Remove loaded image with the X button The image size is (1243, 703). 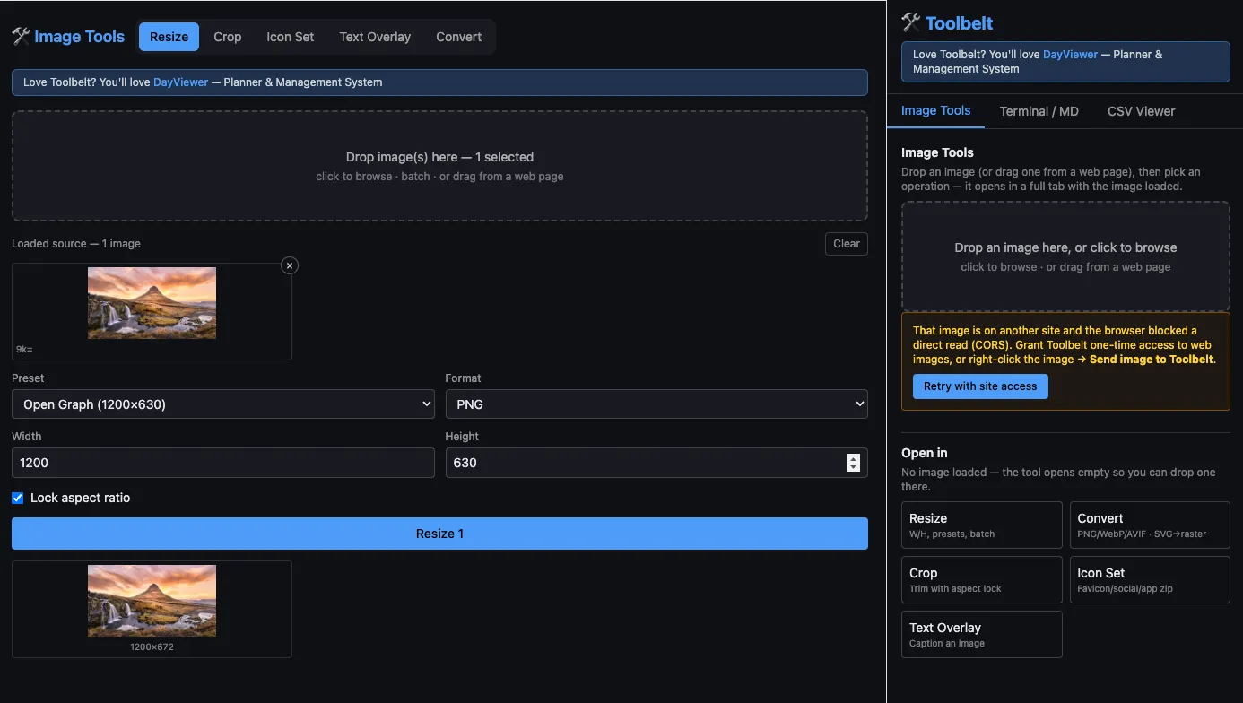tap(290, 265)
